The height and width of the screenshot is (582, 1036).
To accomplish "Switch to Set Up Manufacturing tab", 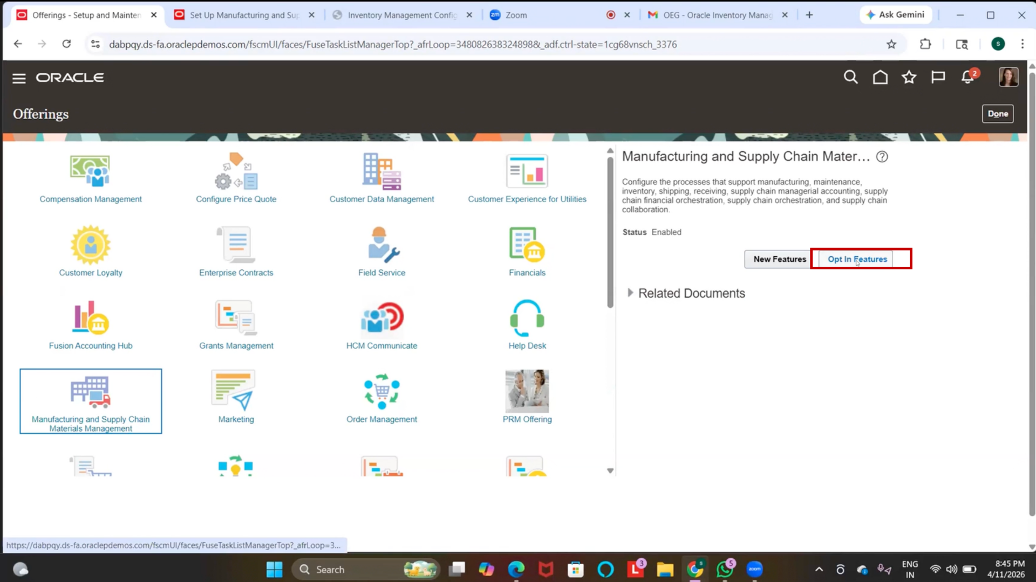I will [x=244, y=15].
